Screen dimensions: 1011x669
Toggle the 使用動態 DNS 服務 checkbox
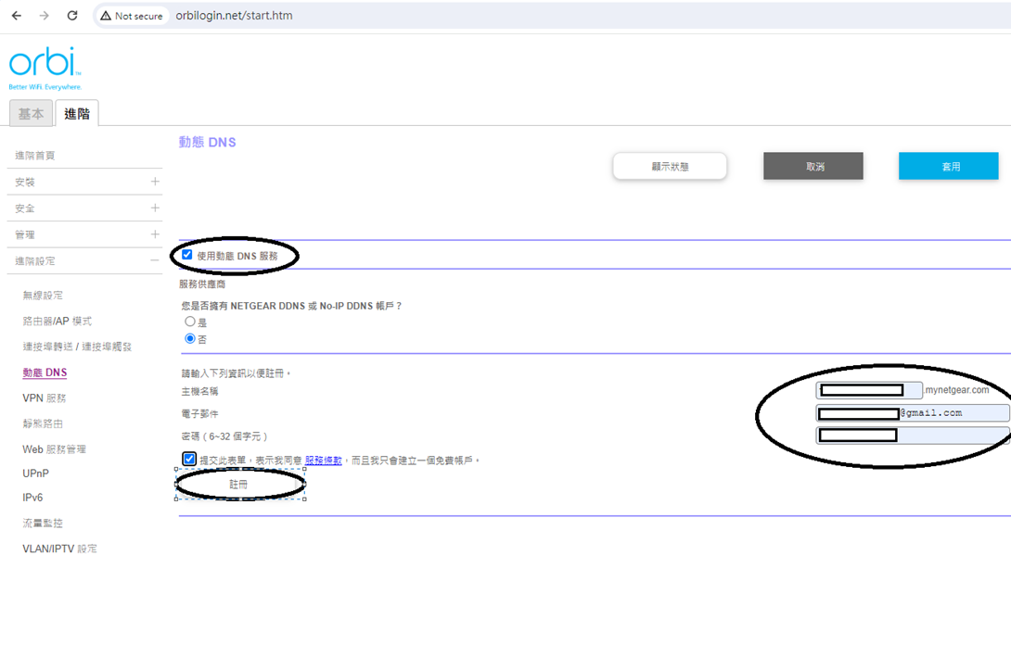[x=187, y=255]
